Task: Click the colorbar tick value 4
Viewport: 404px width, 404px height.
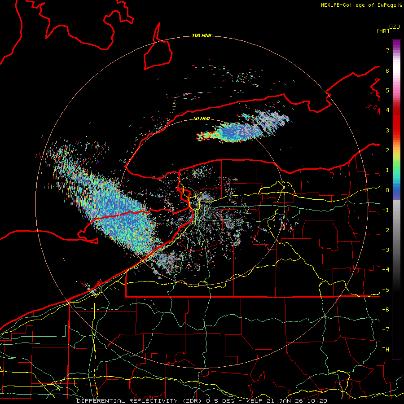Action: 387,110
